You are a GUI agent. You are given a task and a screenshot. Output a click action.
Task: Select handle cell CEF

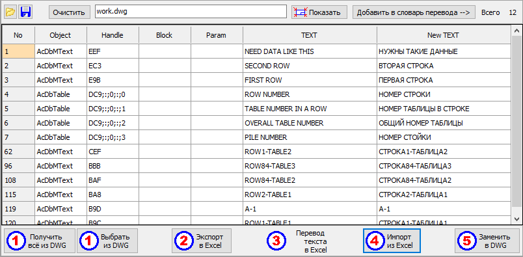(113, 152)
